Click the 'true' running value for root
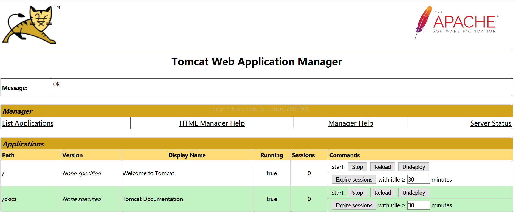516x212 pixels. click(x=272, y=173)
